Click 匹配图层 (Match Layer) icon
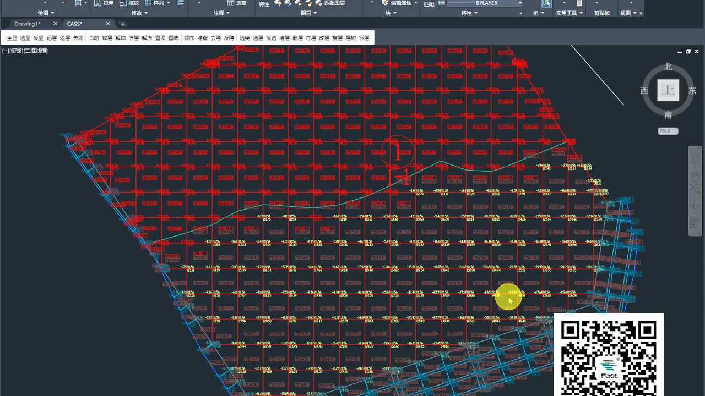This screenshot has height=396, width=705. coord(318,3)
